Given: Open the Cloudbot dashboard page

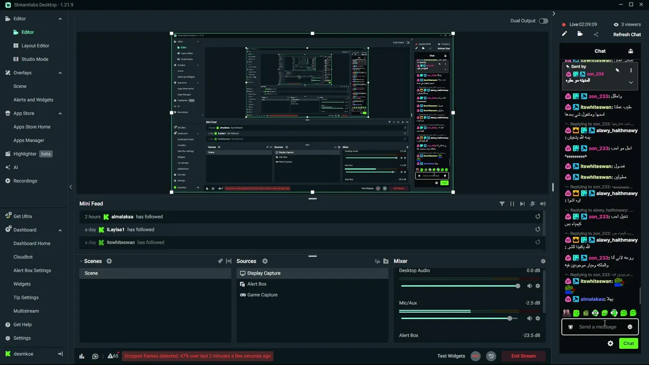Looking at the screenshot, I should point(23,257).
